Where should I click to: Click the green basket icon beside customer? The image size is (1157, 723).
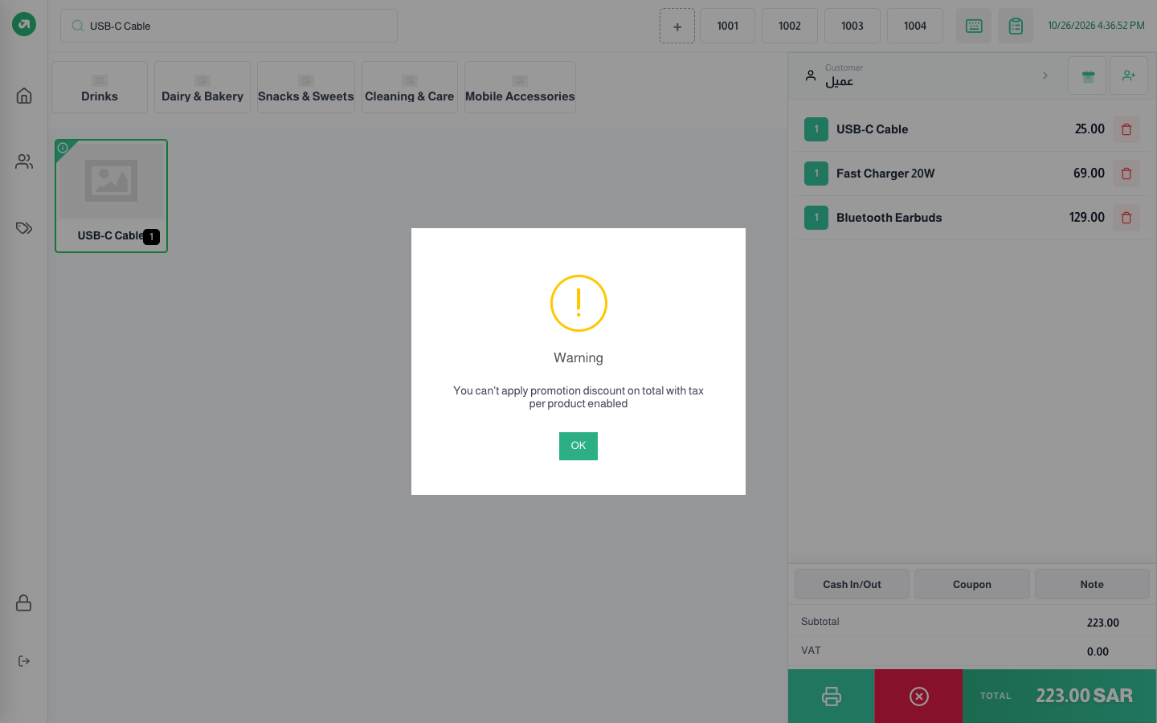tap(1087, 76)
